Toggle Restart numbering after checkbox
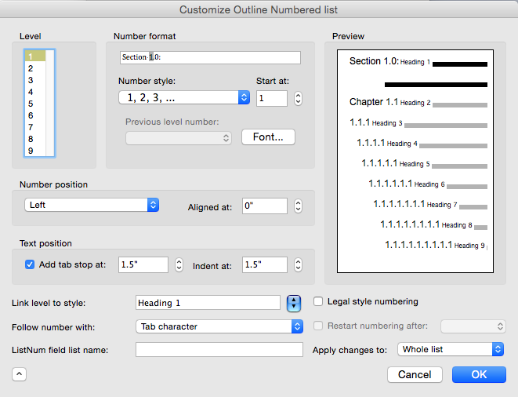This screenshot has width=518, height=397. coord(318,326)
